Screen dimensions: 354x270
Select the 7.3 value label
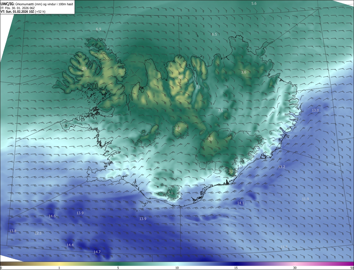[x=198, y=87]
